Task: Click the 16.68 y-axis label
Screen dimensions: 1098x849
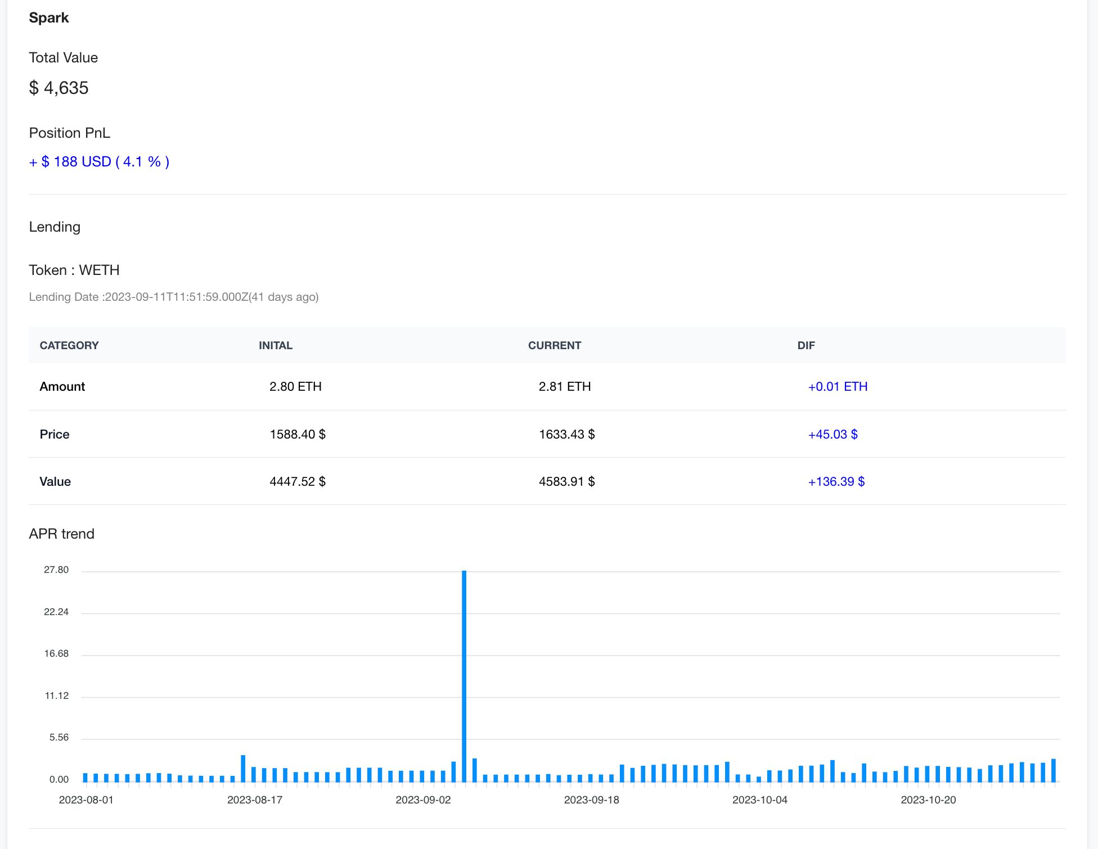Action: (x=56, y=653)
